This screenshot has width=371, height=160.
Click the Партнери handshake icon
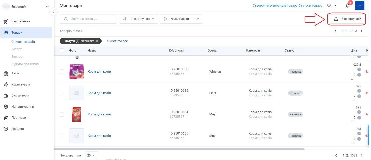click(6, 118)
